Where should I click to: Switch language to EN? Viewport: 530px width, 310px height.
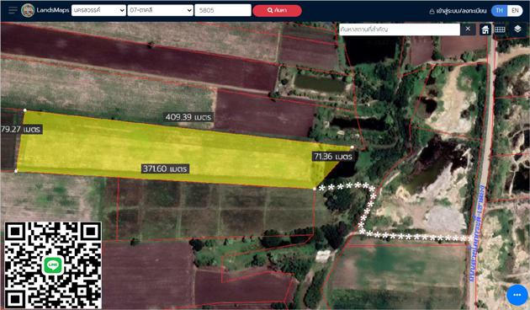[x=515, y=10]
